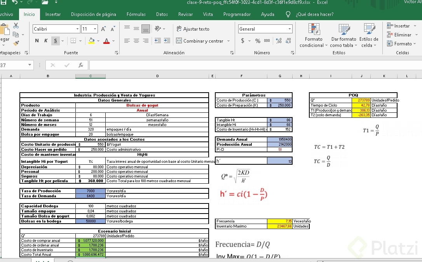Screen dimensions: 422x262
Task: Select column D header
Action: (157, 76)
